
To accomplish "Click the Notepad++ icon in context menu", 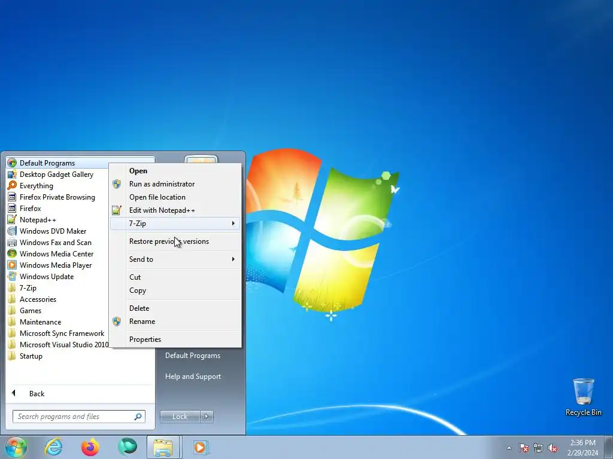I will [x=117, y=210].
